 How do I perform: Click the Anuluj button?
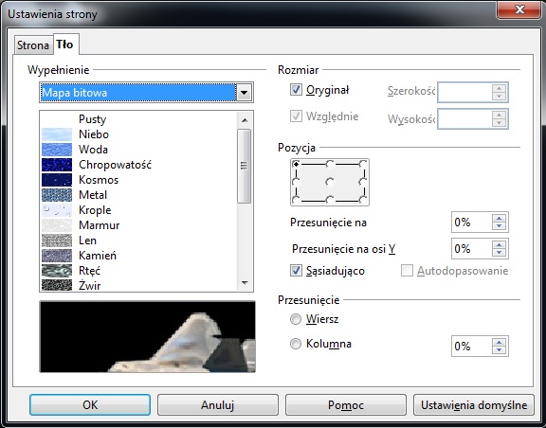pos(218,405)
